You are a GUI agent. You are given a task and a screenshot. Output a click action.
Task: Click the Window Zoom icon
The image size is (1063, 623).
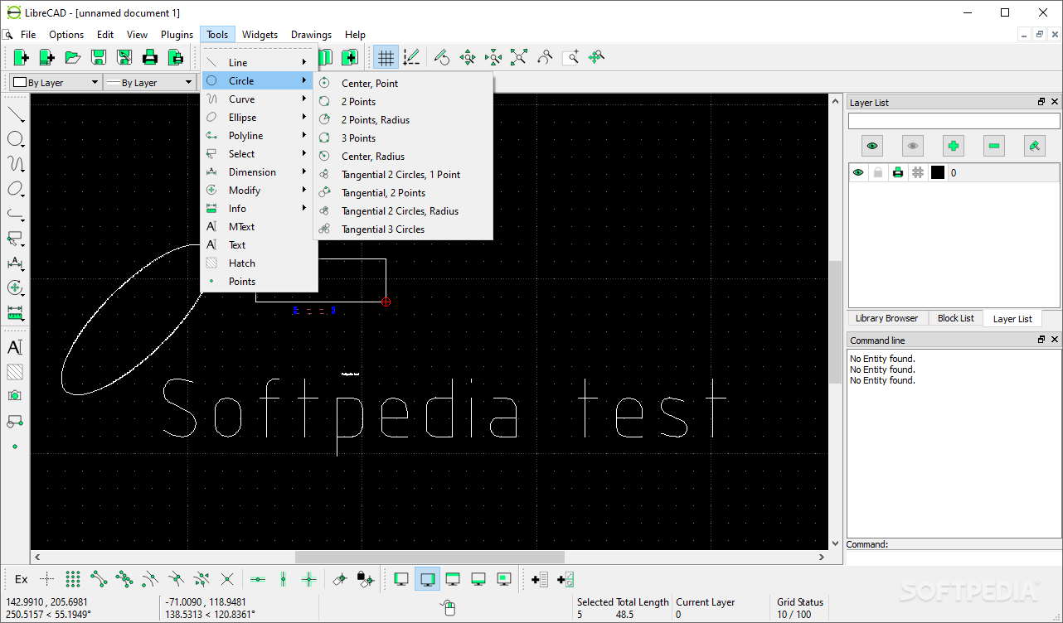[x=570, y=57]
